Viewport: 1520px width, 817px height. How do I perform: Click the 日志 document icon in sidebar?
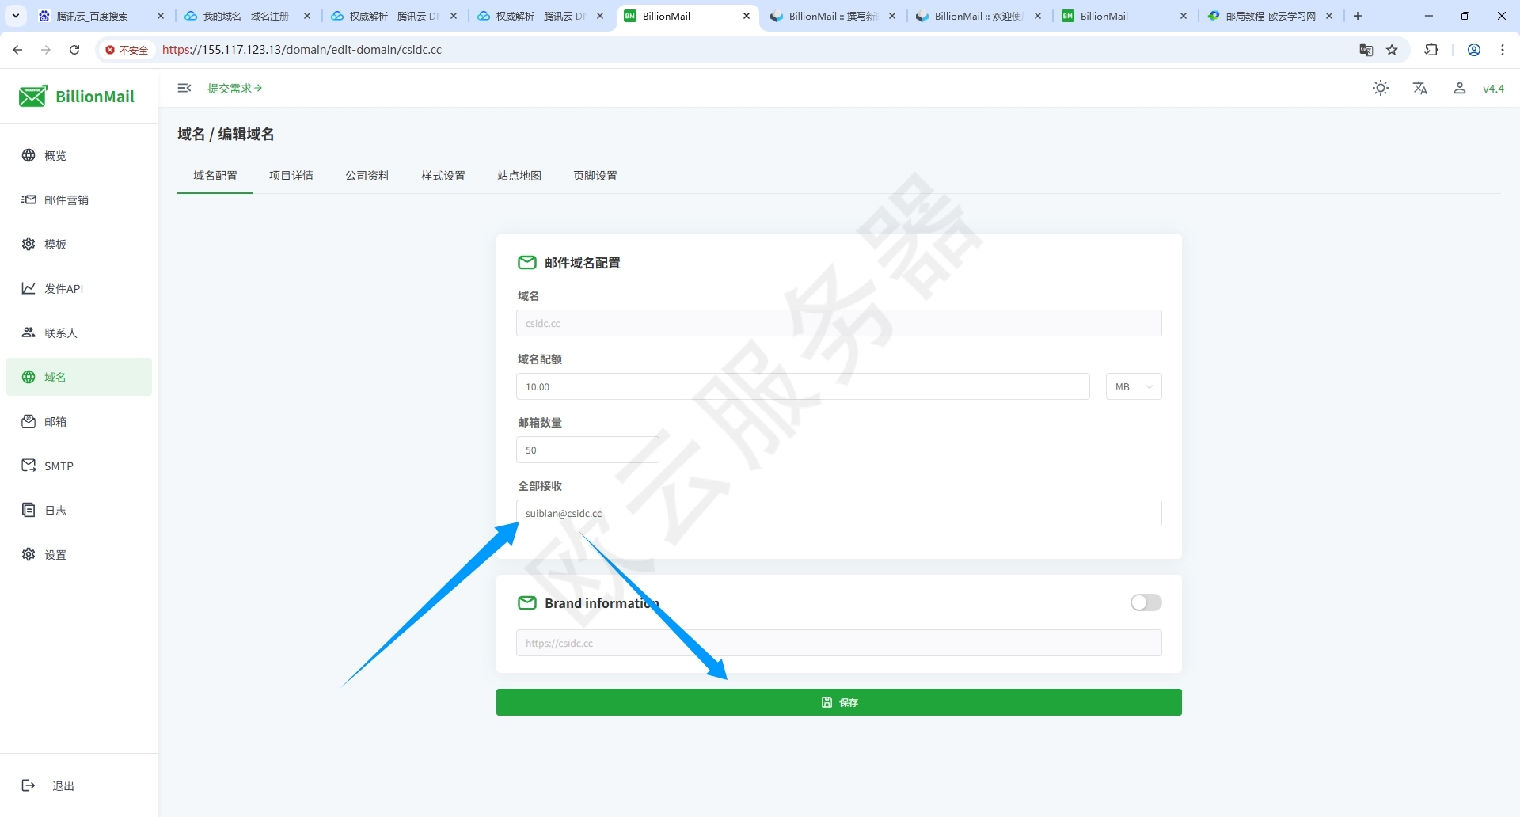(x=28, y=510)
